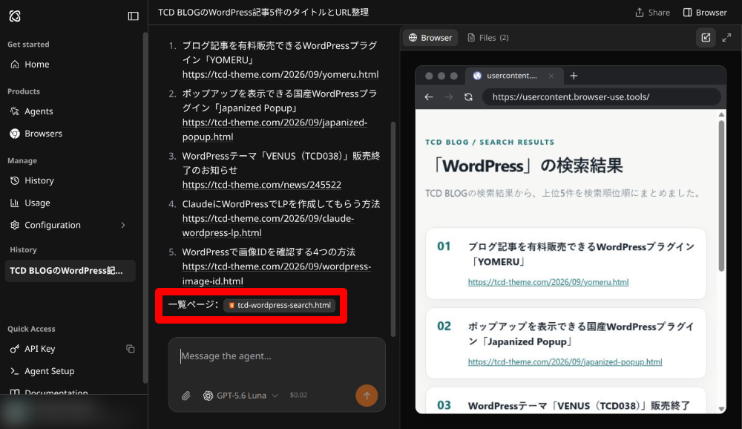The image size is (742, 429).
Task: Close the usercontent browser tab
Action: point(551,76)
